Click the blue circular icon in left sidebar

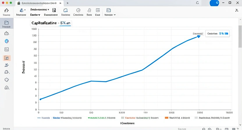point(7,41)
